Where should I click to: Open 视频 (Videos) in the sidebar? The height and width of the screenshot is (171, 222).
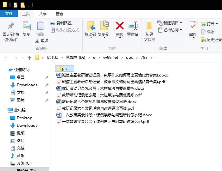point(17,133)
